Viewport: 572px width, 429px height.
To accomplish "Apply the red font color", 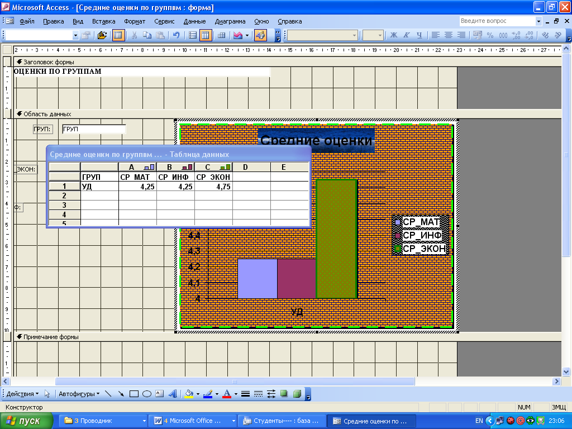I will coord(227,394).
